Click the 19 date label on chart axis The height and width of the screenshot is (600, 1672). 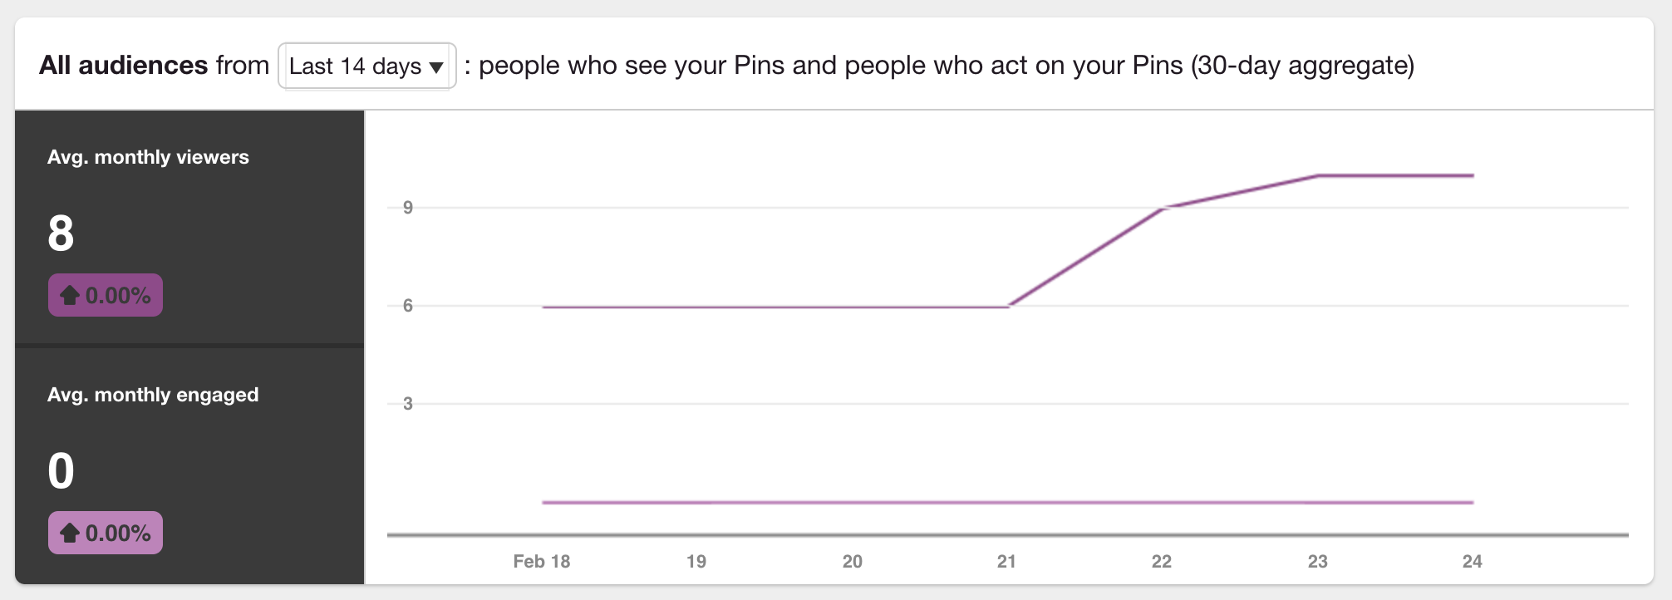point(696,562)
